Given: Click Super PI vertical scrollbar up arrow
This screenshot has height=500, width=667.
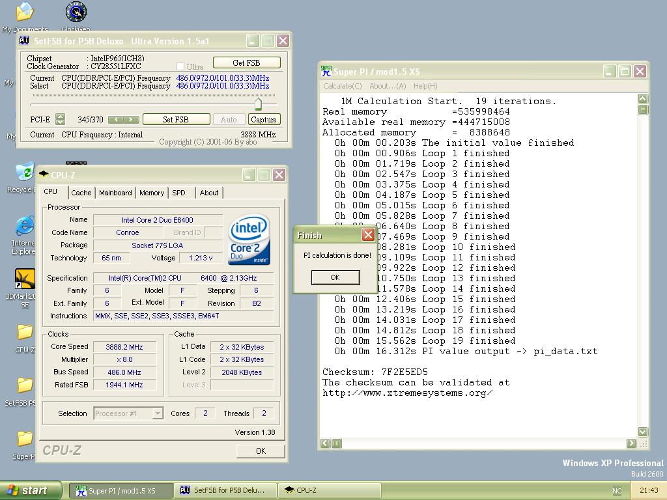Looking at the screenshot, I should point(643,99).
